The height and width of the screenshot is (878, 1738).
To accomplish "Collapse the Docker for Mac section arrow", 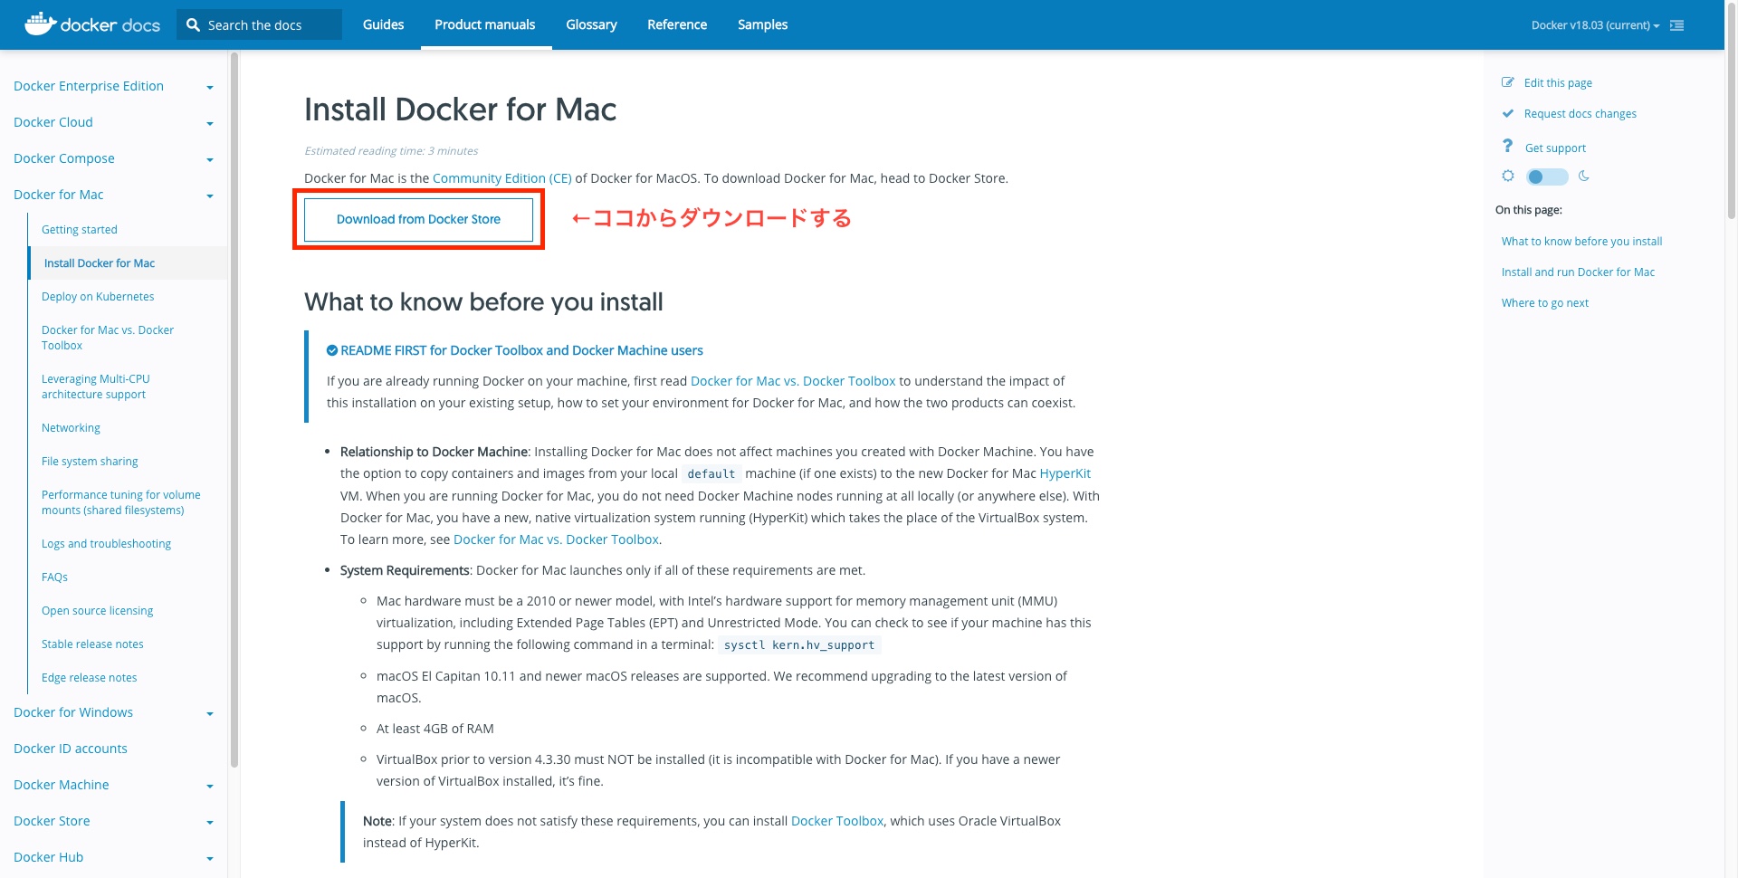I will (x=210, y=196).
